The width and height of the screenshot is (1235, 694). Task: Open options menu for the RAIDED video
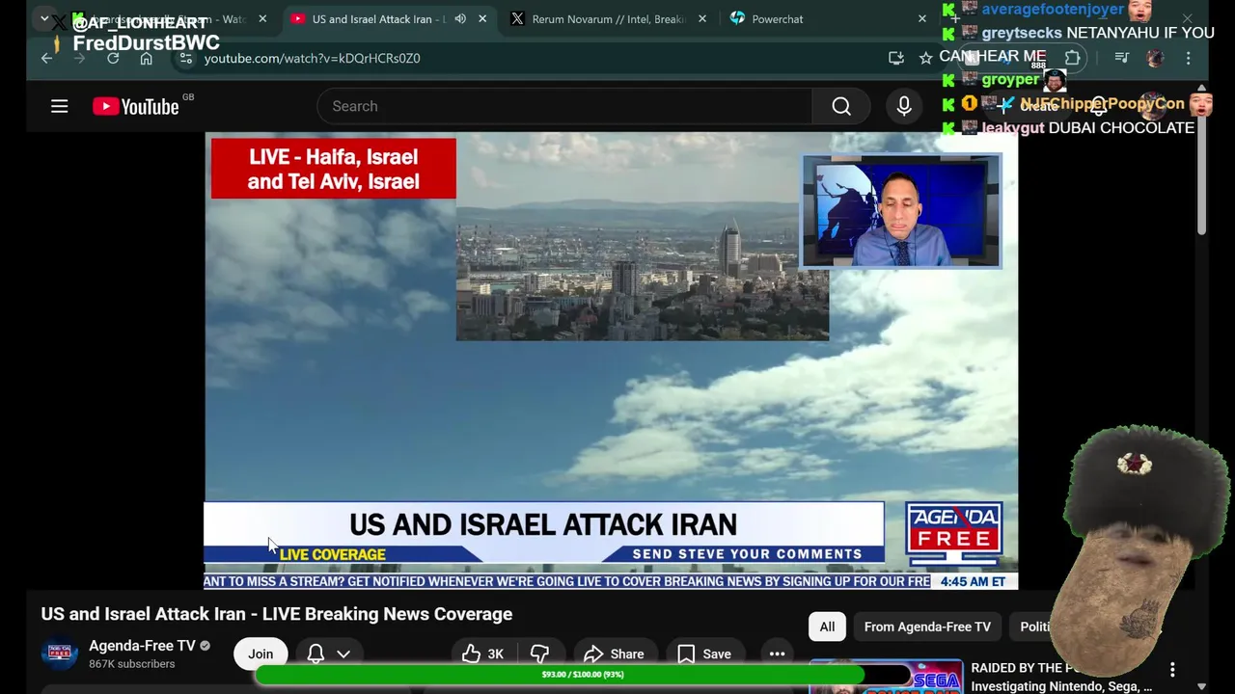point(1172,670)
